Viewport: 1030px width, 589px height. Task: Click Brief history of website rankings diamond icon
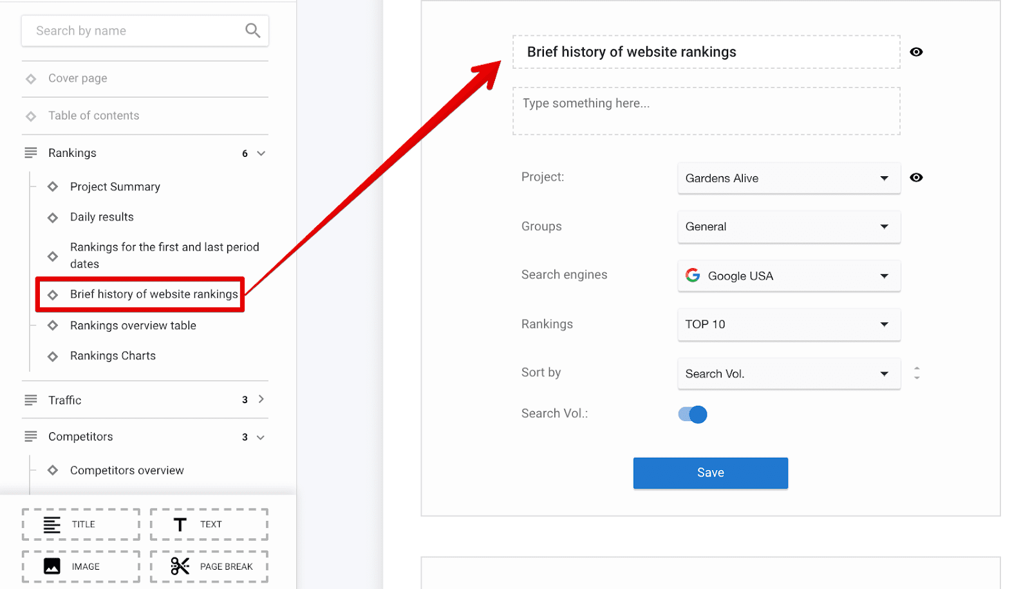click(53, 294)
